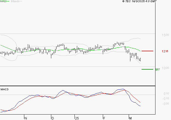Click the N month marker on time axis
The height and width of the screenshot is (120, 171).
pyautogui.click(x=26, y=118)
